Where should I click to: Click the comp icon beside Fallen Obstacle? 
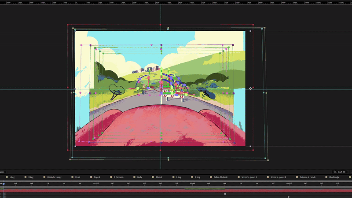point(211,177)
